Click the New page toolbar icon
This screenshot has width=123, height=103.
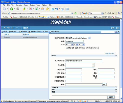4,9
